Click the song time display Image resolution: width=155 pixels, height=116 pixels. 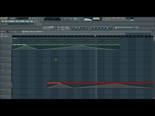(73, 19)
